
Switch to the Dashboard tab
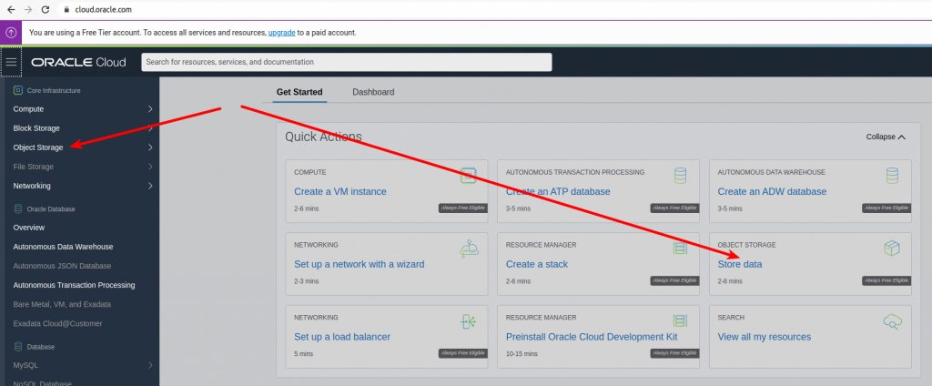373,92
